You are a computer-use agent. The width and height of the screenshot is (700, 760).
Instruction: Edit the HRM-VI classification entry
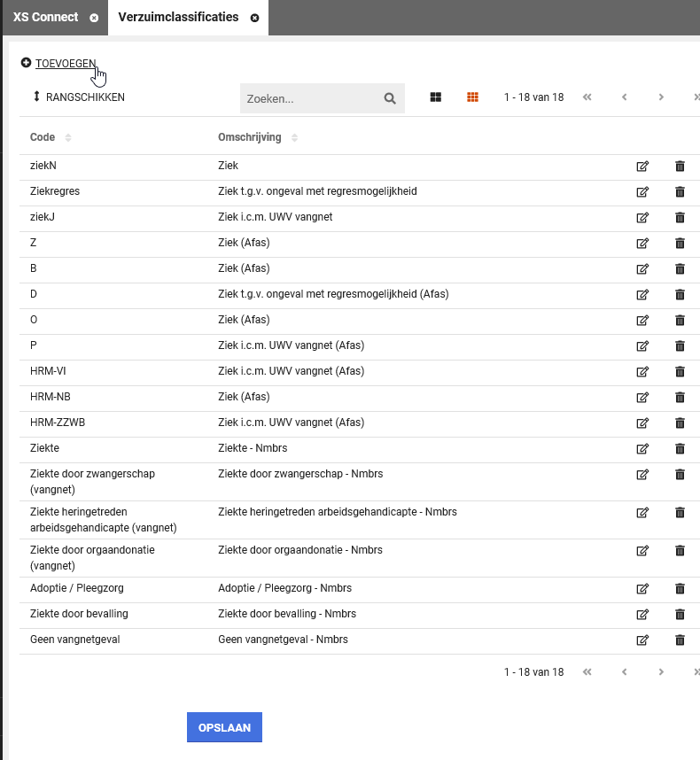[x=642, y=371]
